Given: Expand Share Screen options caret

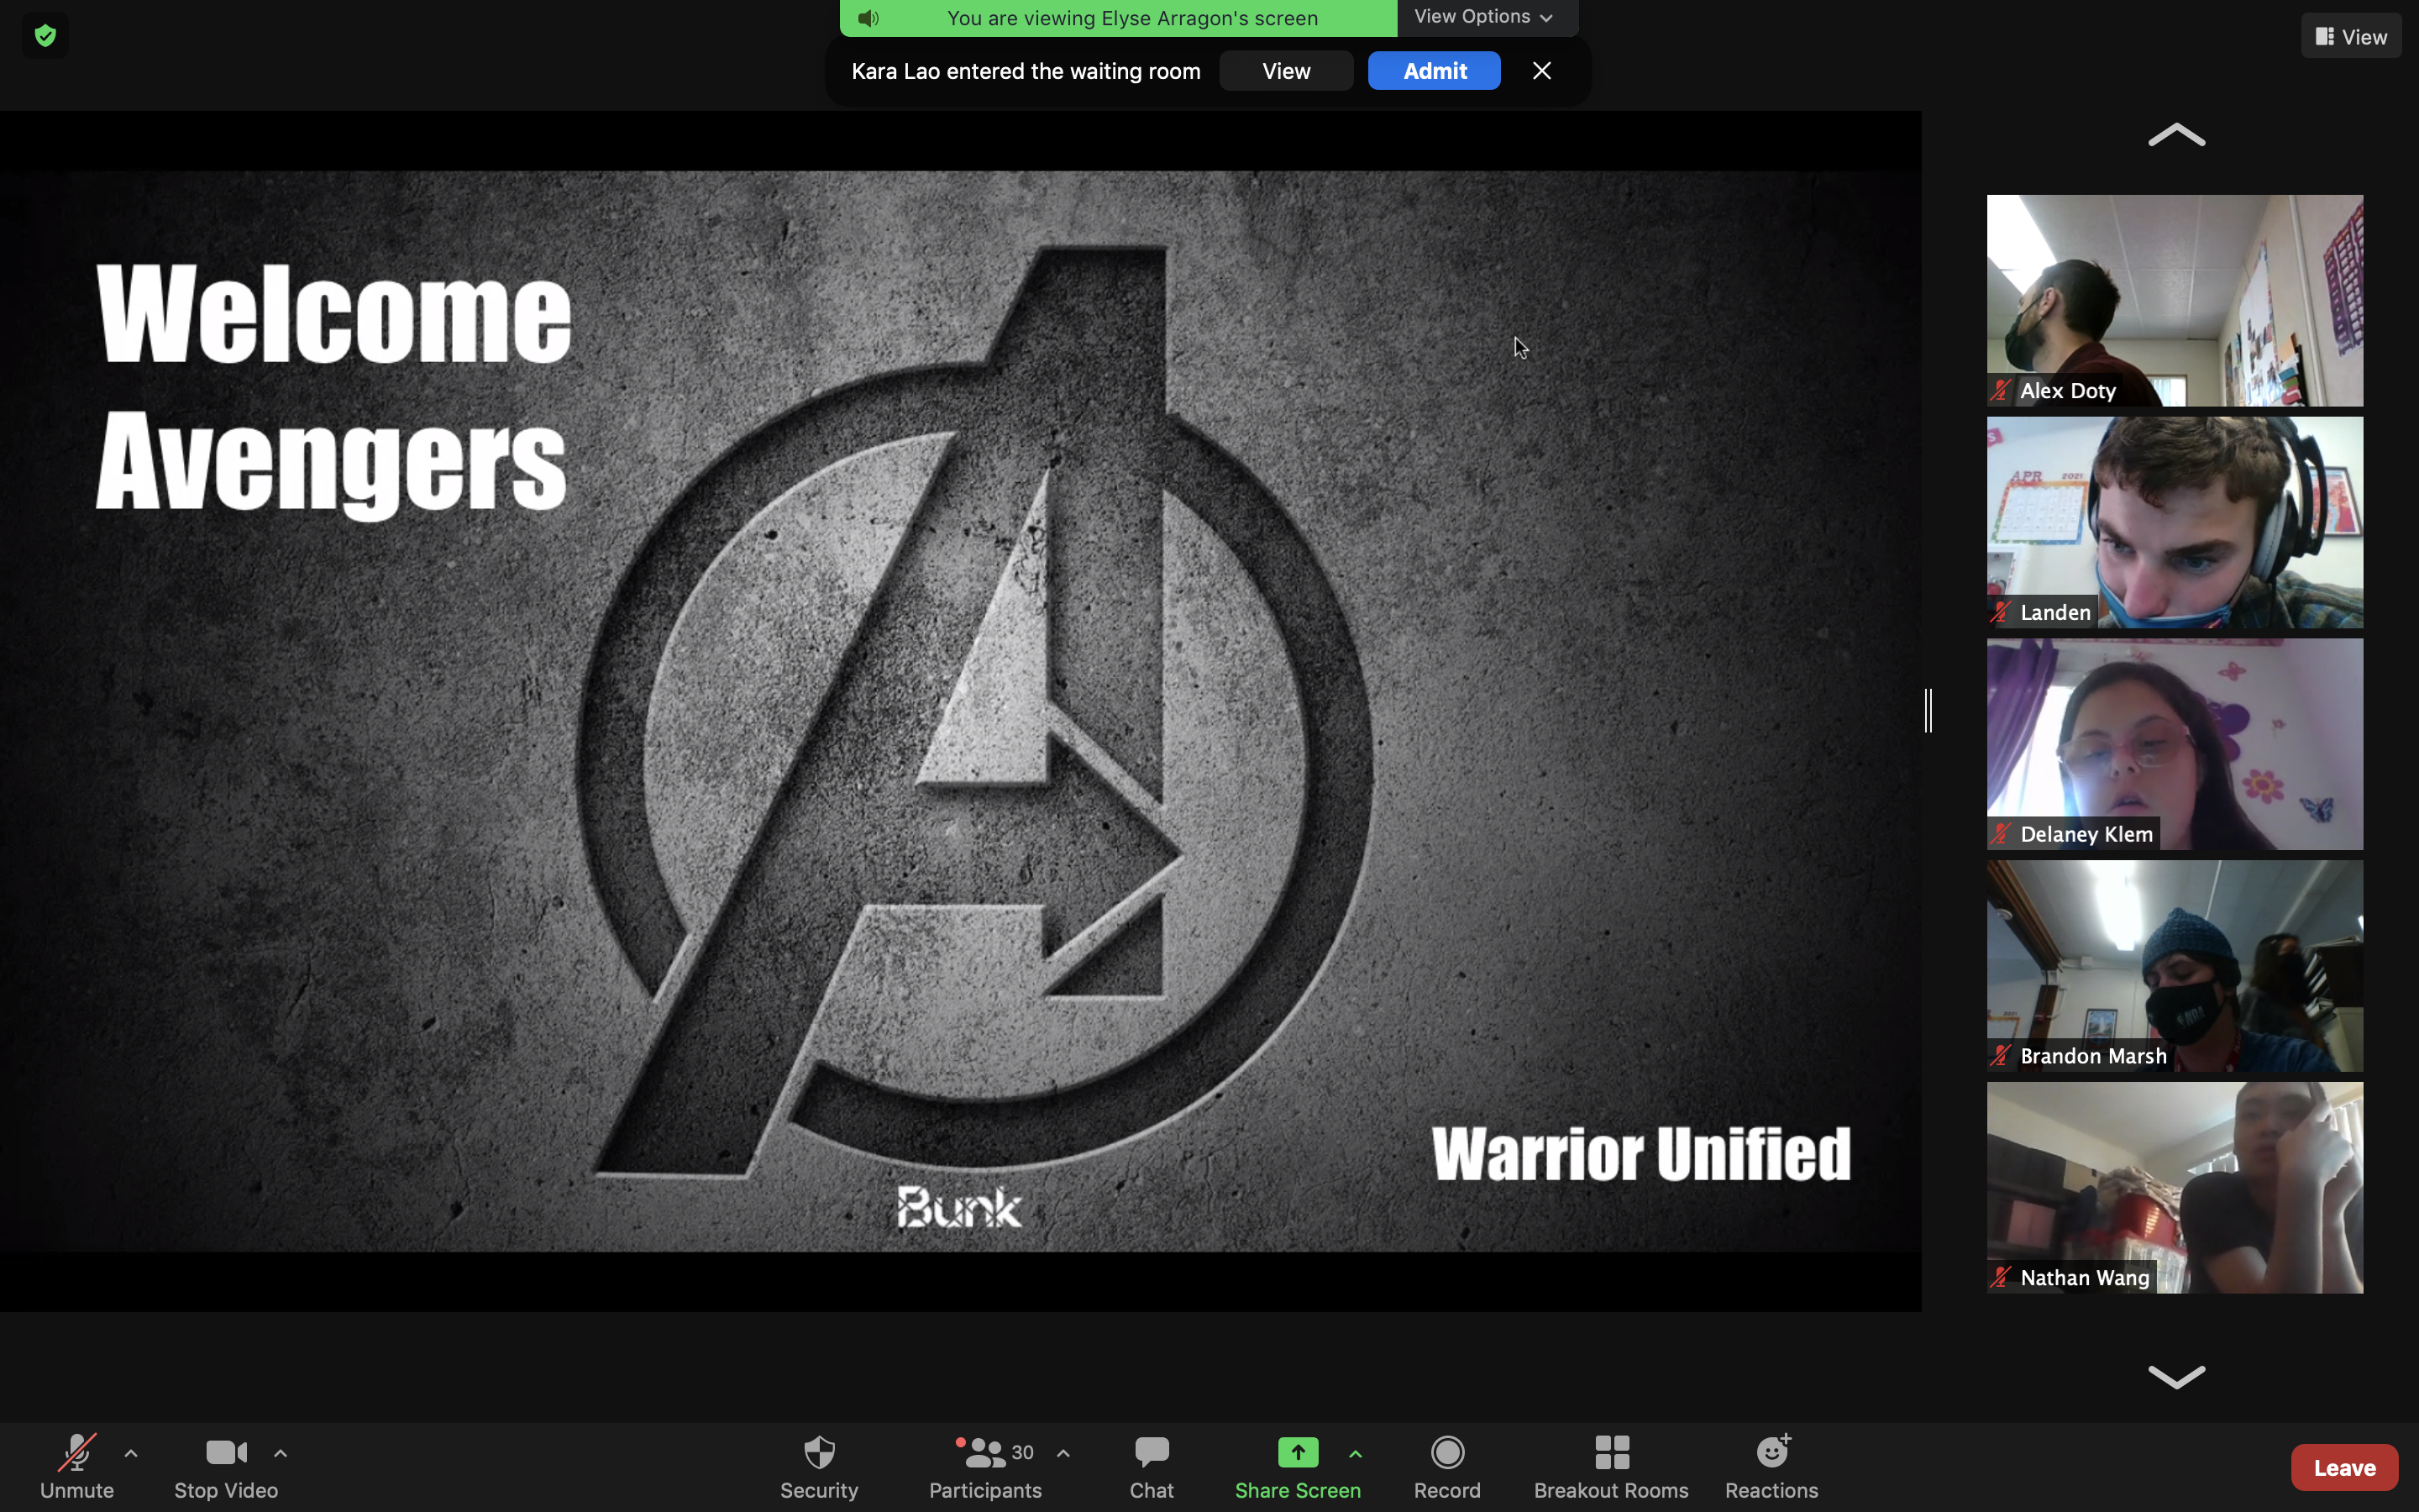Looking at the screenshot, I should (x=1356, y=1453).
